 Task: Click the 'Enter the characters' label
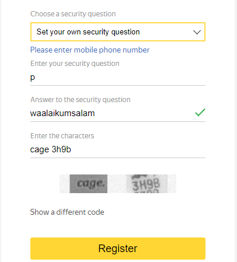pos(62,136)
